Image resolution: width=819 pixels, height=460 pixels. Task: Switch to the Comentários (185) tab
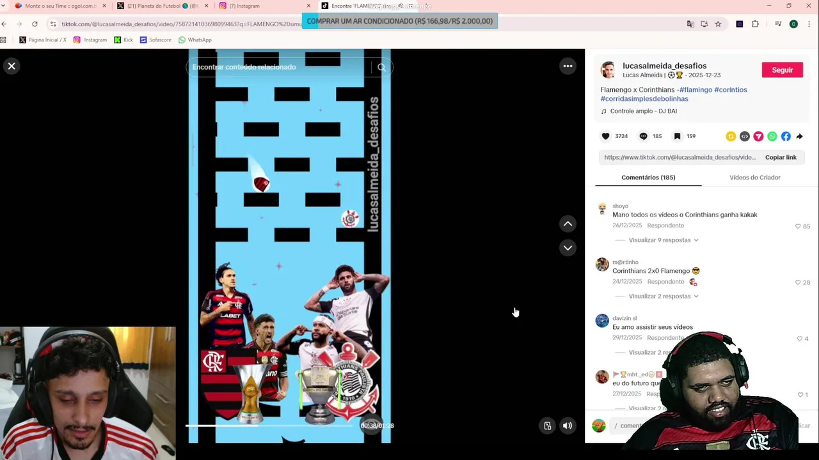[x=648, y=178]
